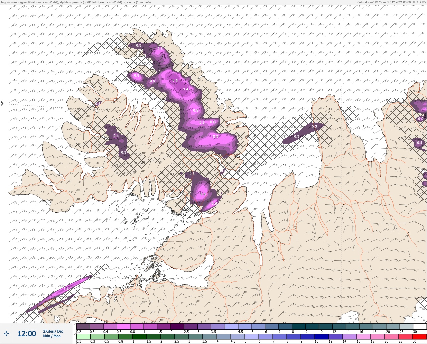Click the '27.des./ Dec' date text
Screen dimensions: 427x344
coord(53,331)
